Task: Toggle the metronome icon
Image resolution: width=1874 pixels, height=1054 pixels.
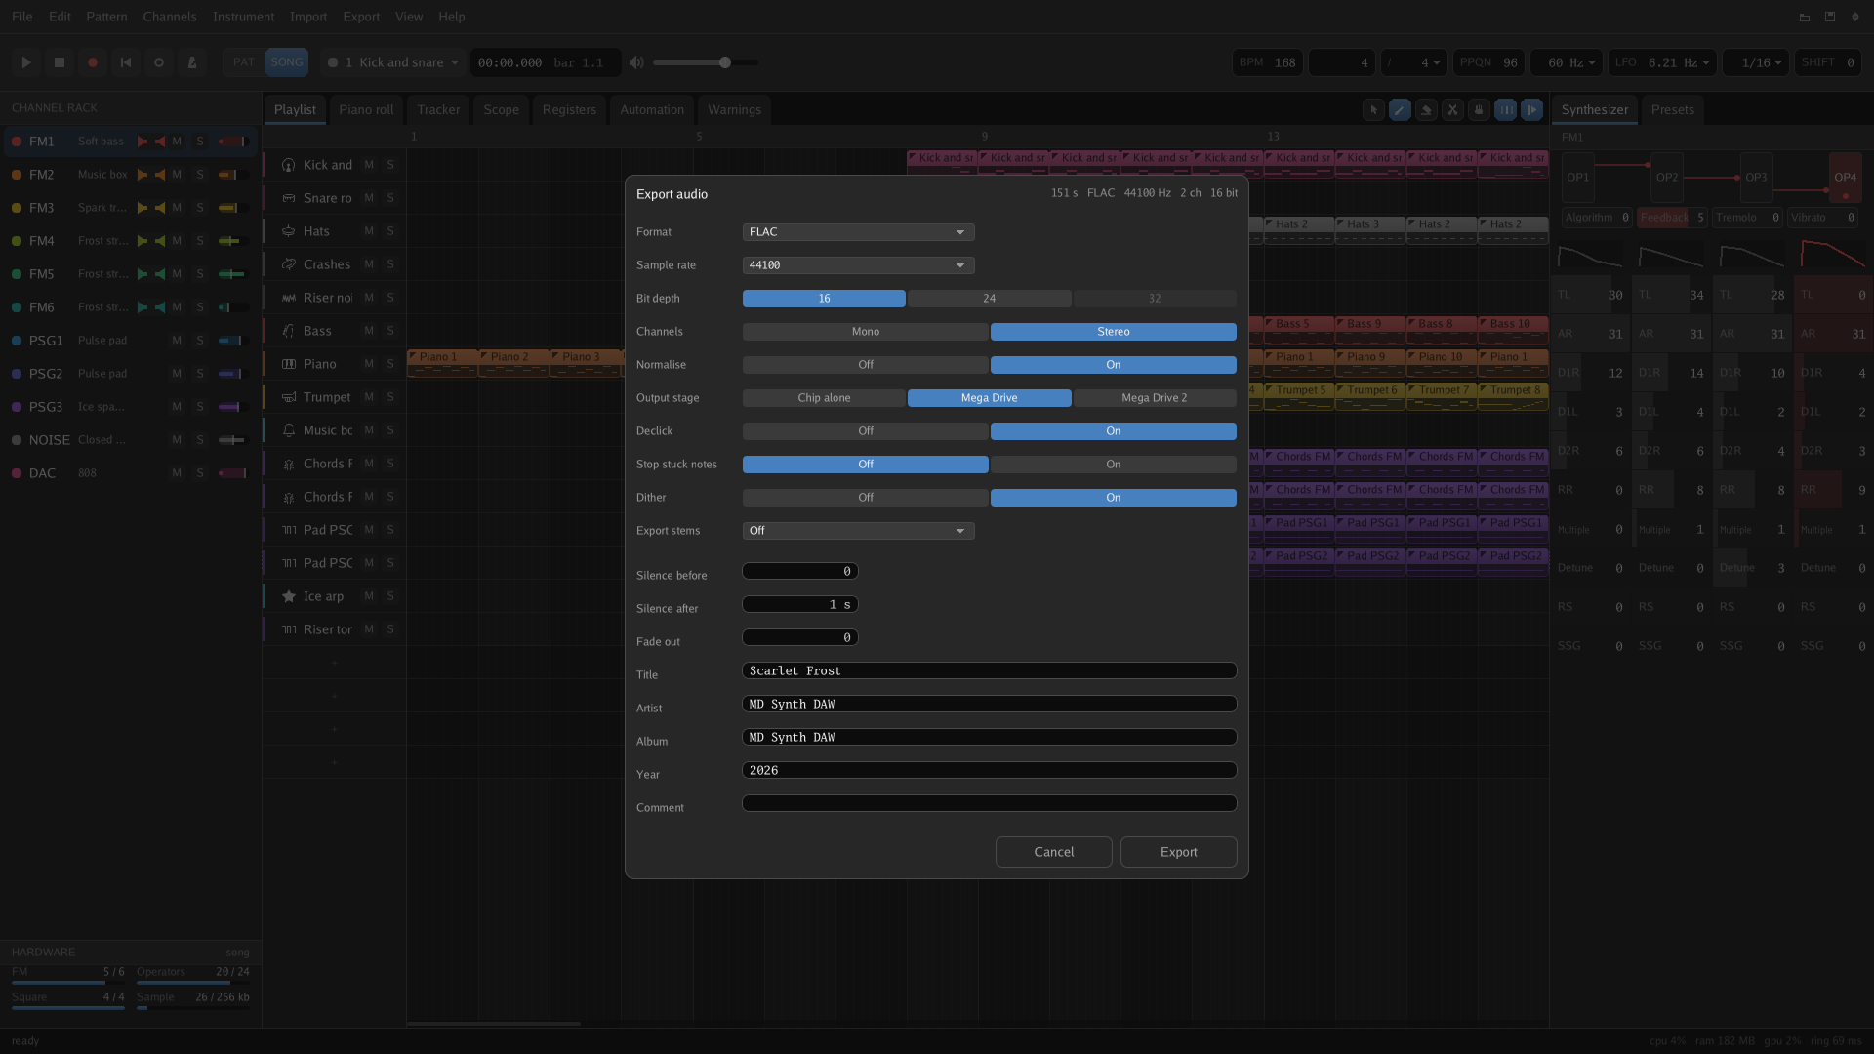Action: [192, 62]
